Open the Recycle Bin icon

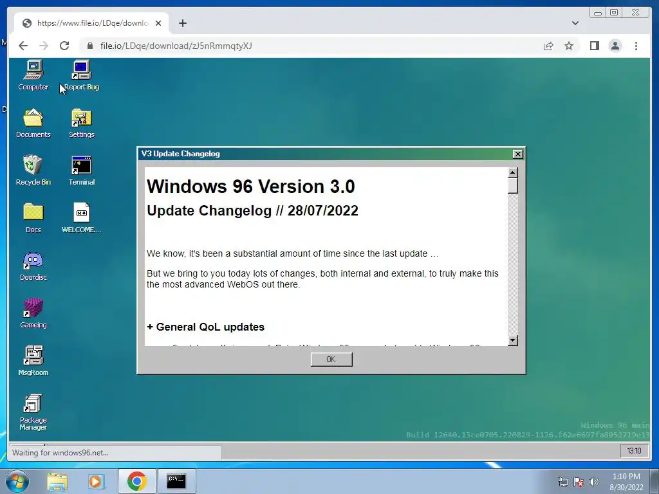[33, 170]
